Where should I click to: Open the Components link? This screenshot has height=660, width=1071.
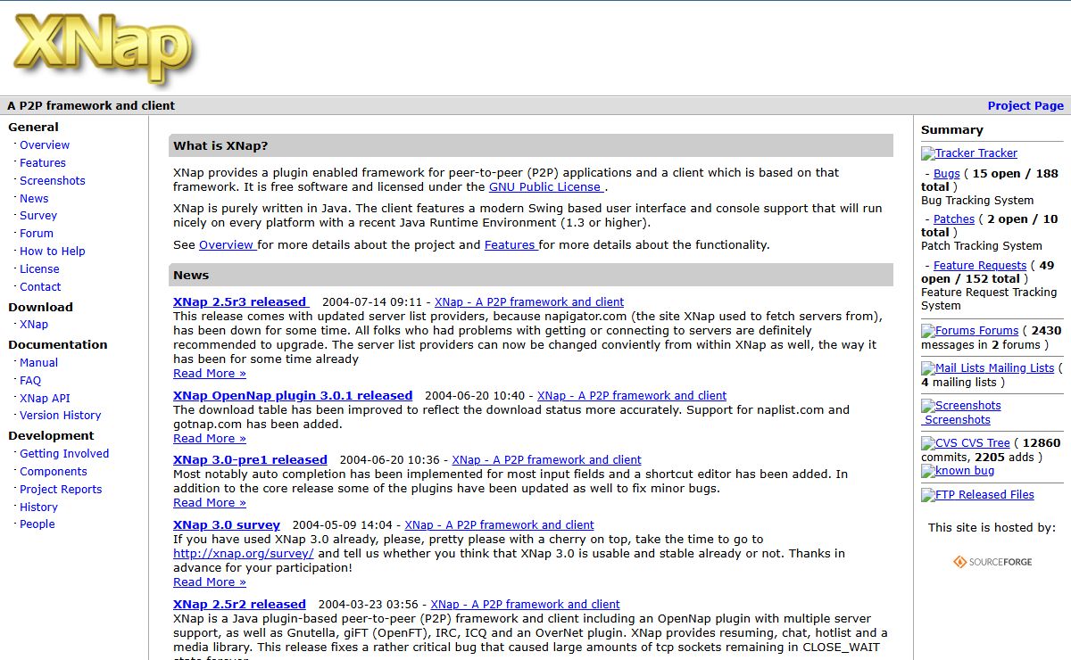(x=54, y=472)
